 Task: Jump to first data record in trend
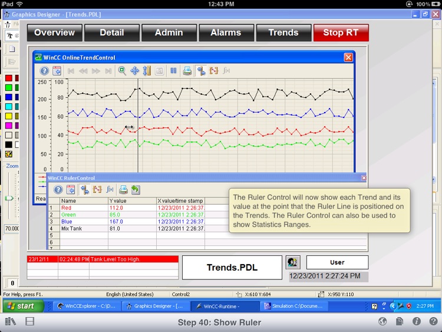click(71, 71)
